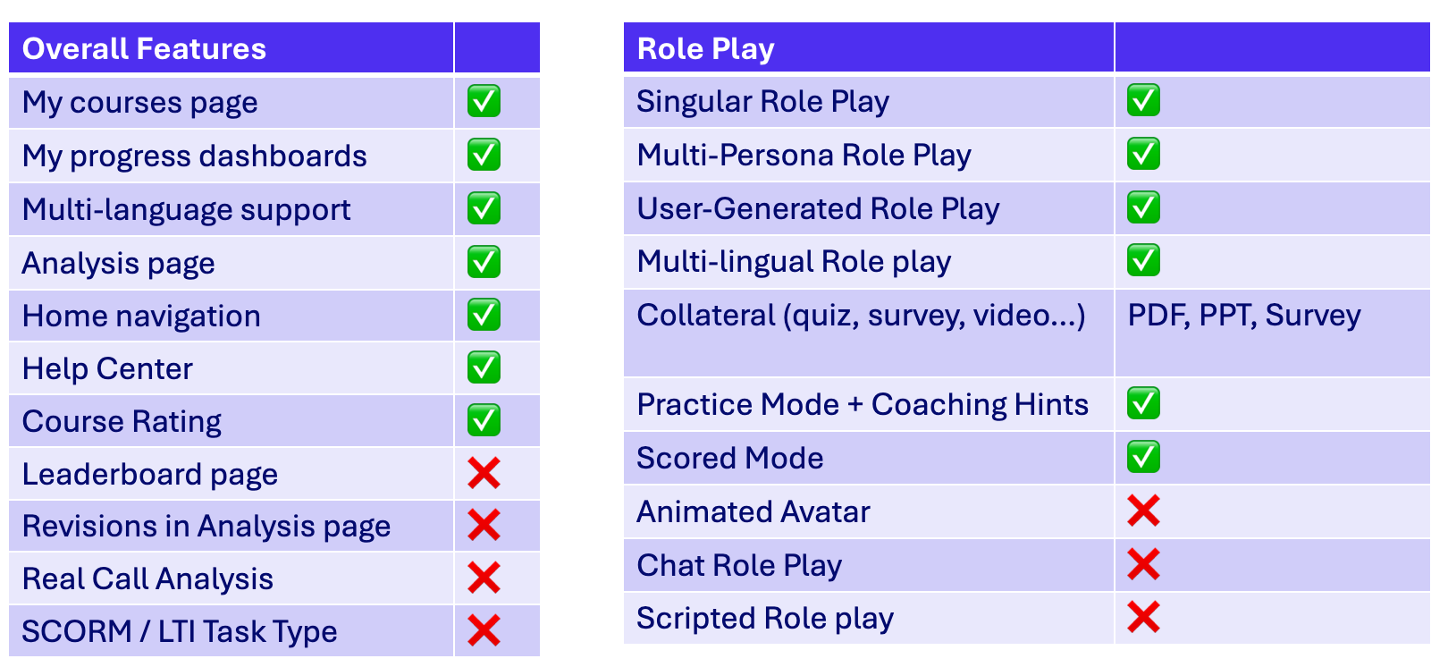1448x667 pixels.
Task: Select the Overall Features table header
Action: 144,48
